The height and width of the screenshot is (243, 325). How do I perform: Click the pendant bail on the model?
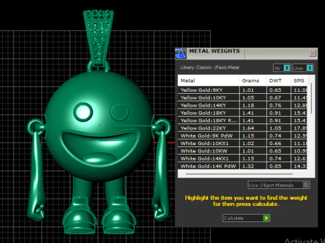(x=98, y=38)
